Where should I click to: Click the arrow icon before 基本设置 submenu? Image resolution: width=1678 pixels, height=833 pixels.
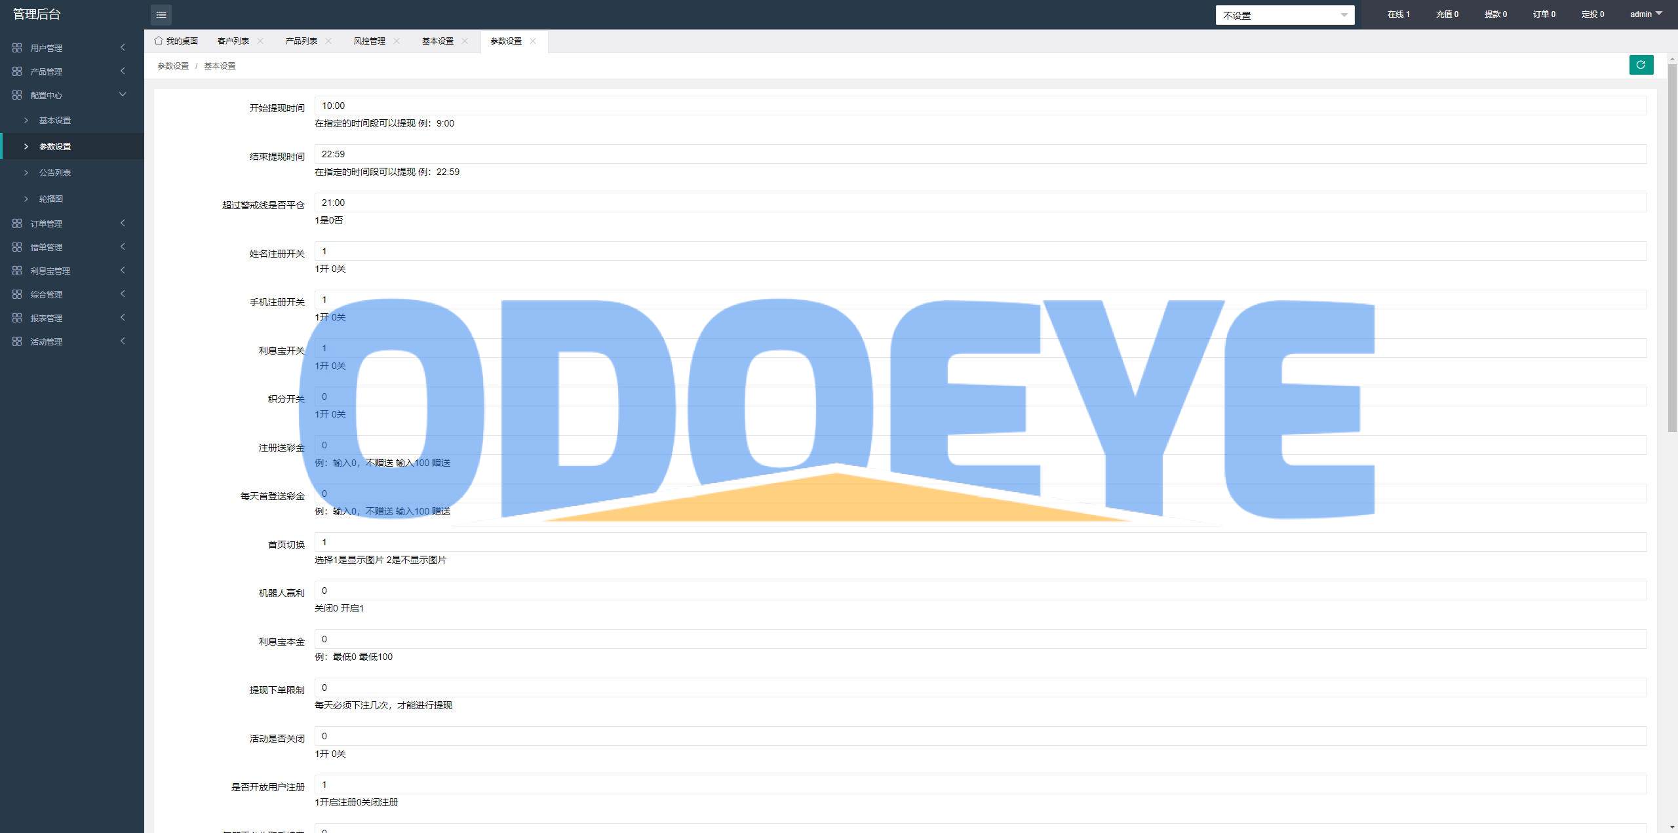tap(26, 120)
